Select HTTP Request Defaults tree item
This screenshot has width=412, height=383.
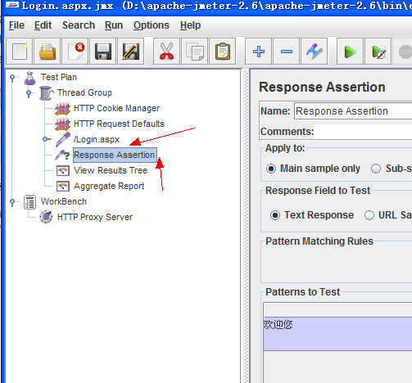click(x=119, y=124)
